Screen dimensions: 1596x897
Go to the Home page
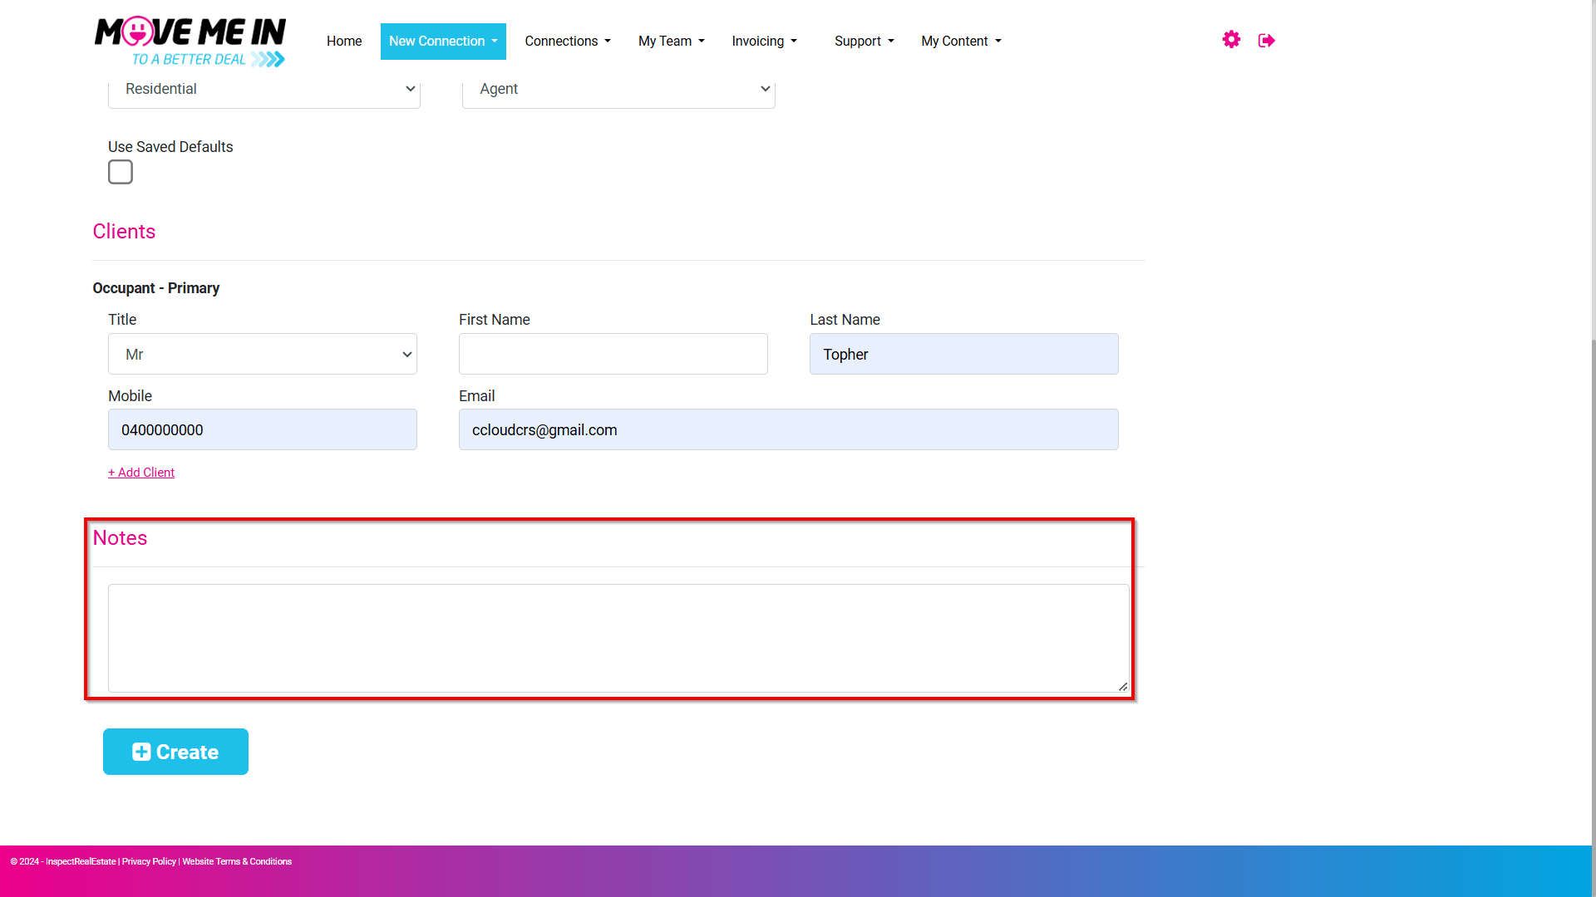tap(344, 42)
